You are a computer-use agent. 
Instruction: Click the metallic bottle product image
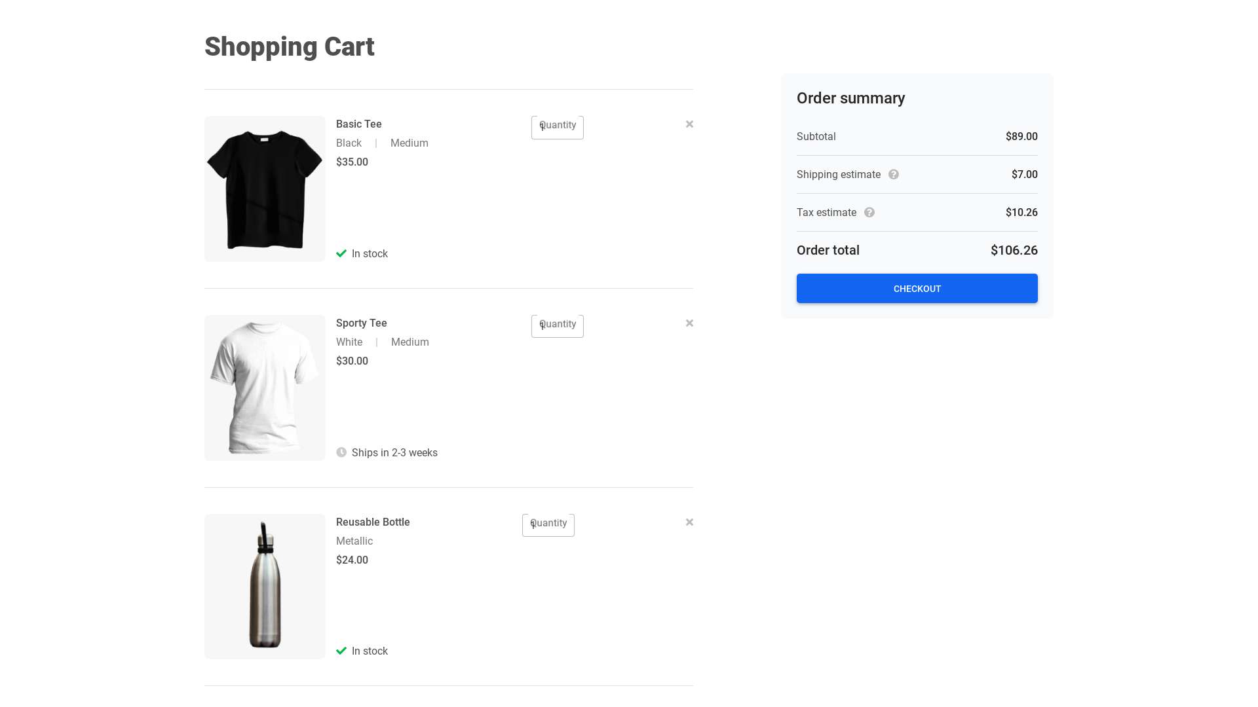point(265,587)
